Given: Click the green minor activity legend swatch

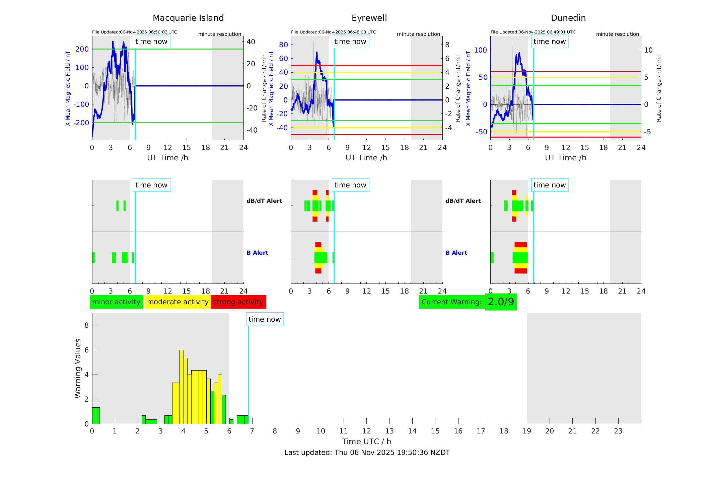Looking at the screenshot, I should coord(116,302).
